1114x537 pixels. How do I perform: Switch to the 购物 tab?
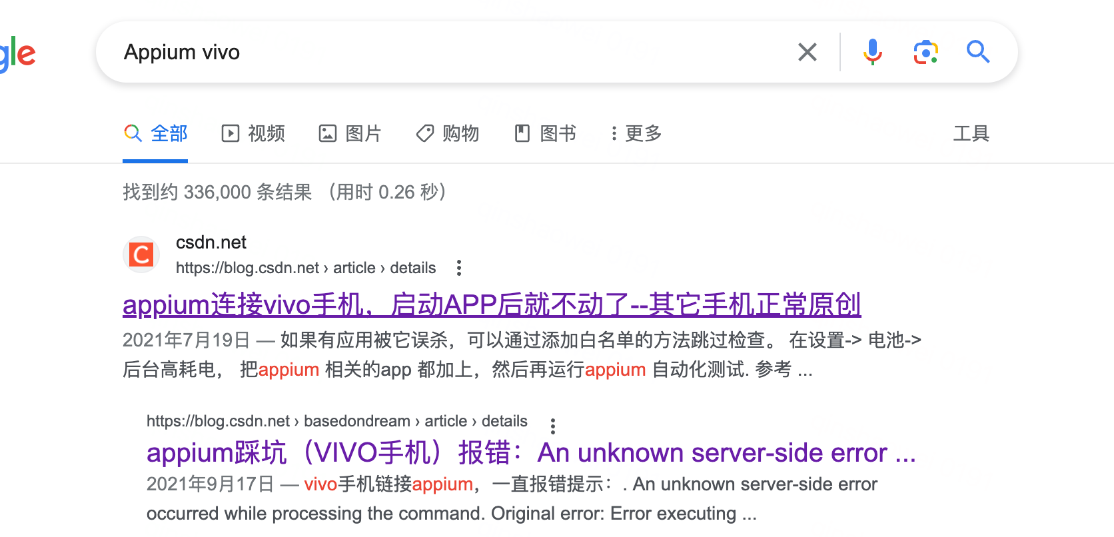point(448,133)
